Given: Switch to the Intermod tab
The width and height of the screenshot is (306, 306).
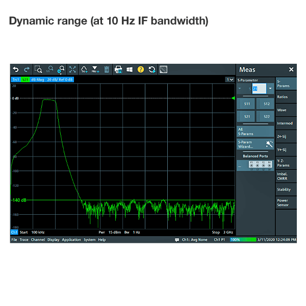Looking at the screenshot, I should (x=286, y=123).
